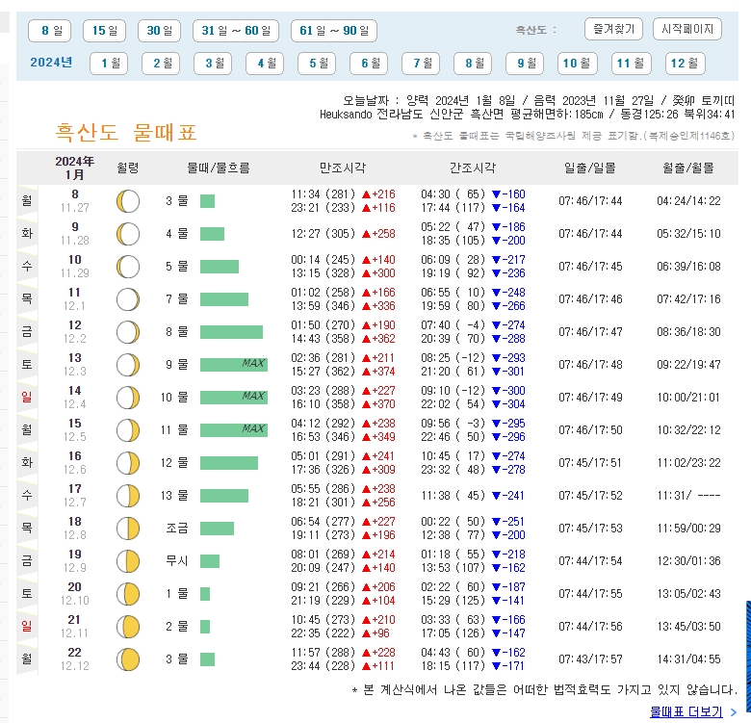Viewport: 751px width, 723px height.
Task: Switch to 12월 month tab
Action: click(686, 64)
